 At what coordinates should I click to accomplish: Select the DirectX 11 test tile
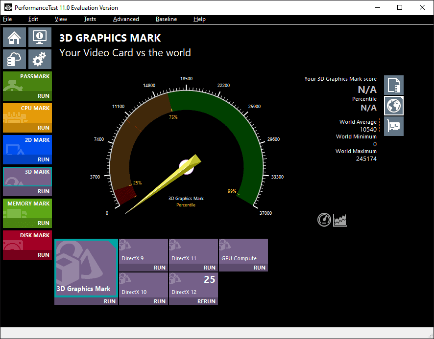point(193,251)
